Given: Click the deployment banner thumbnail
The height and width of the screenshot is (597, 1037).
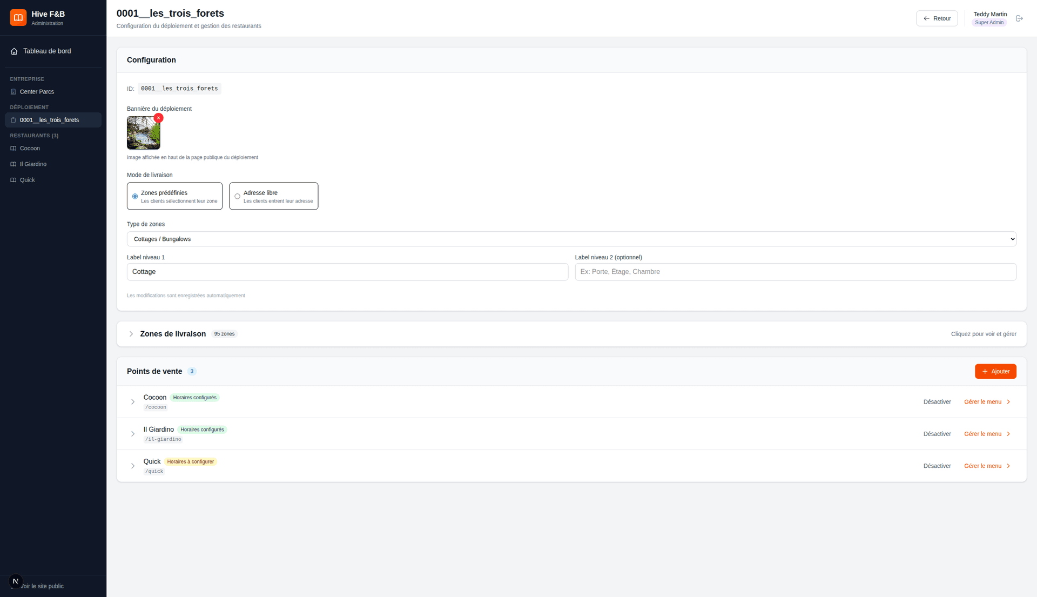Looking at the screenshot, I should [x=143, y=133].
